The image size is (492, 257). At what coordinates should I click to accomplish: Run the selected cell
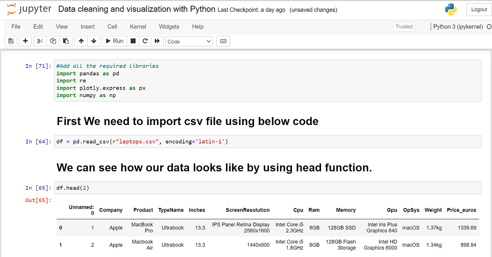pos(114,41)
